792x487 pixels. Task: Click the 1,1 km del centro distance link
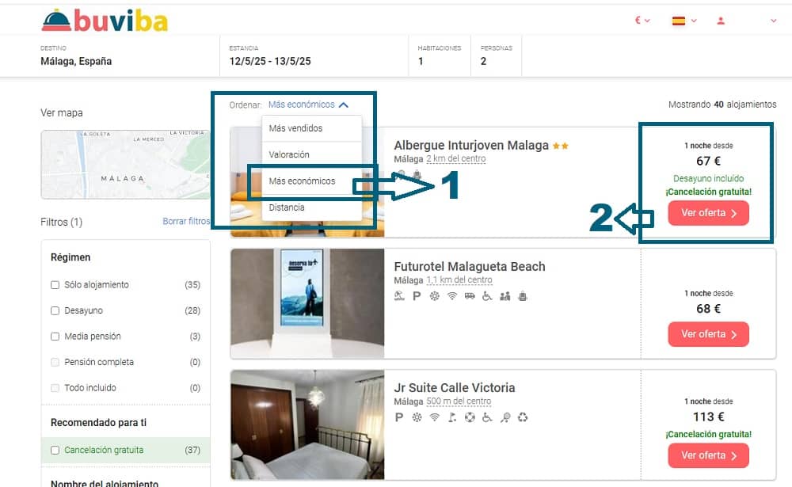[x=459, y=280]
